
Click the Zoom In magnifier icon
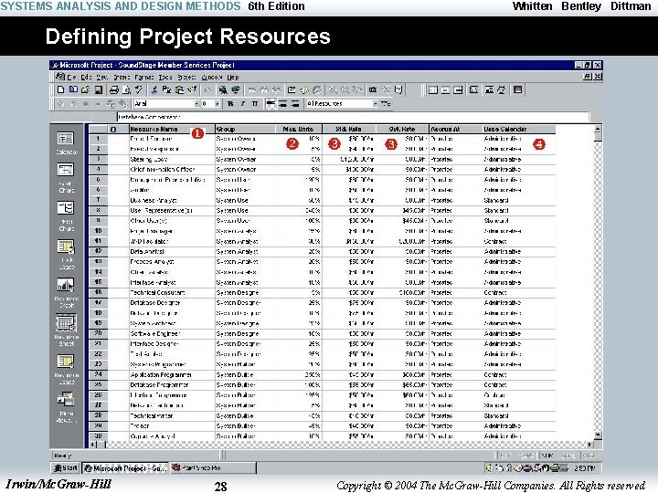(x=333, y=89)
